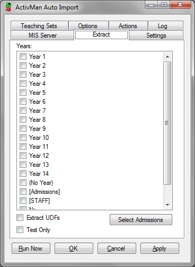Screen dimensions: 195x267
Task: Click the Apply button
Action: coord(159,248)
